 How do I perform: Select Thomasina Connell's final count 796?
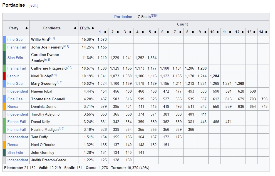(x=264, y=99)
